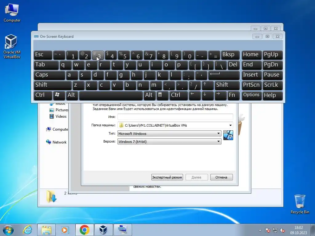
Task: Expand the Тип Microsoft Windows dropdown
Action: coord(169,133)
